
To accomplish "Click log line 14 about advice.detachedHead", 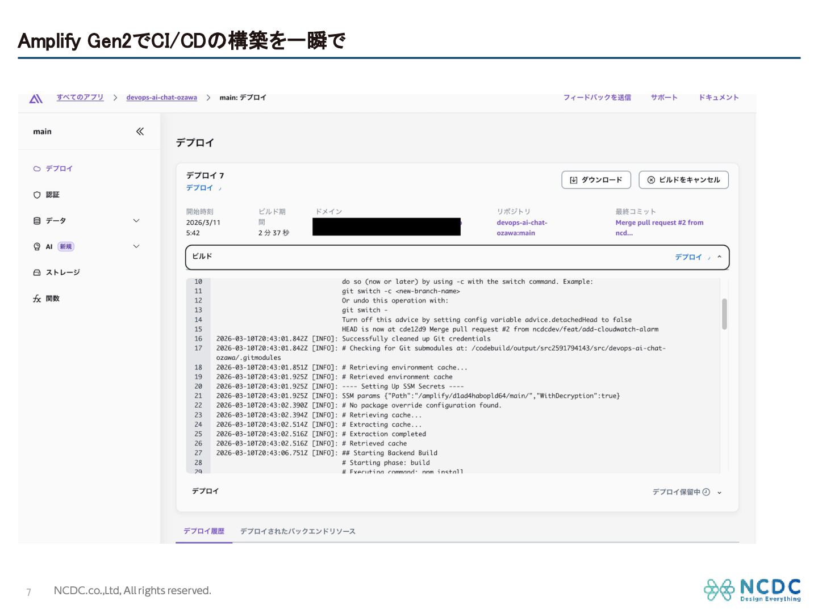I will click(x=487, y=320).
